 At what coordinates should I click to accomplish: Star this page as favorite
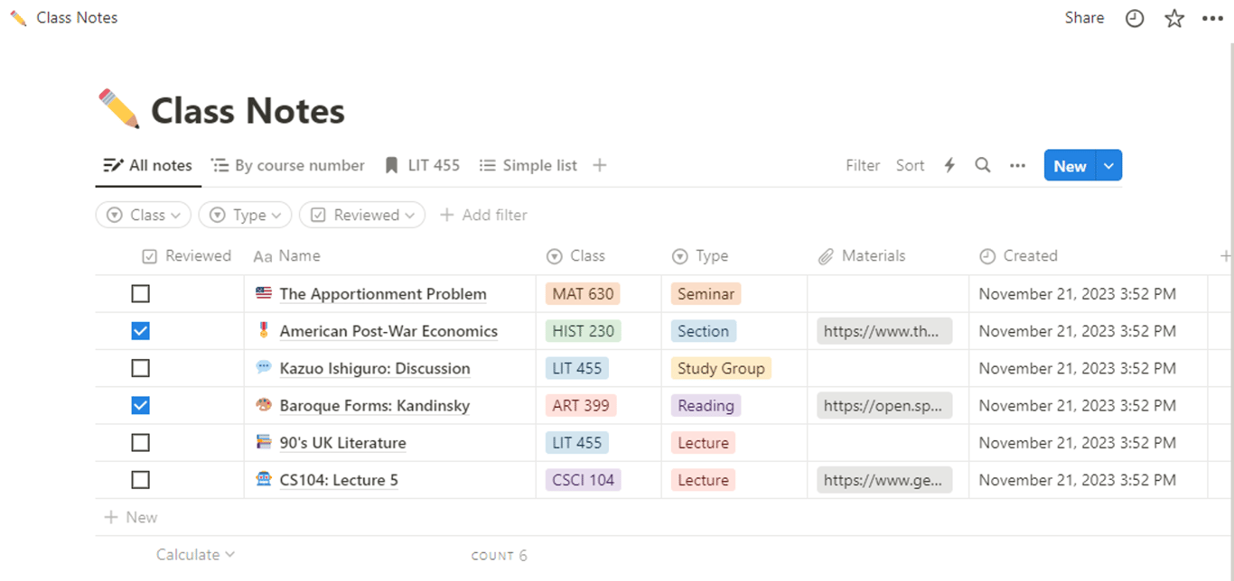point(1174,18)
